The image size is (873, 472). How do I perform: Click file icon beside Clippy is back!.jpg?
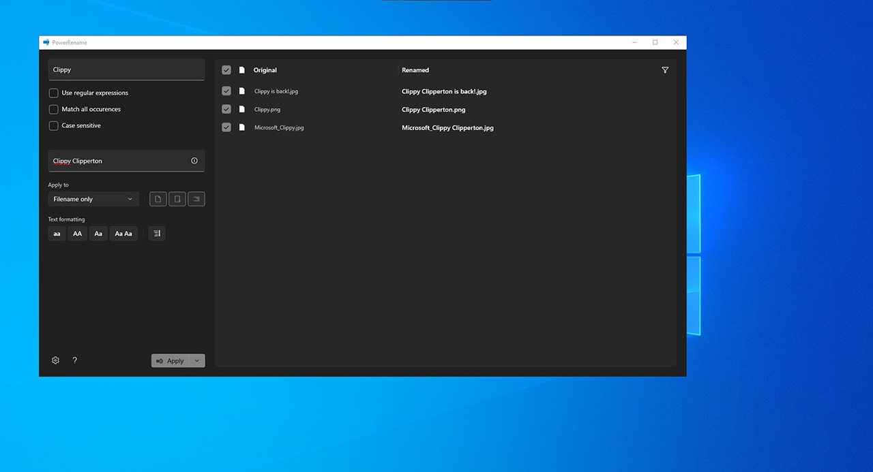(241, 91)
